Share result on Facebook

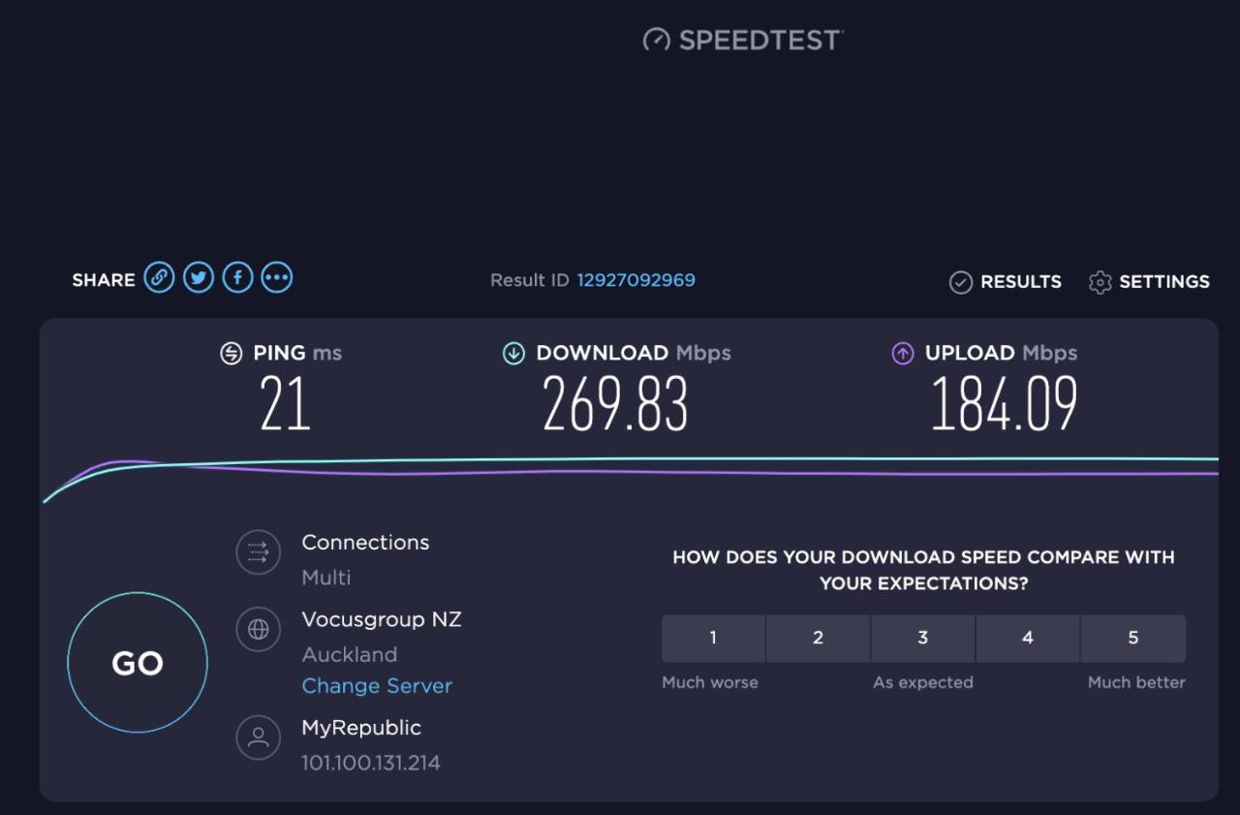point(237,278)
